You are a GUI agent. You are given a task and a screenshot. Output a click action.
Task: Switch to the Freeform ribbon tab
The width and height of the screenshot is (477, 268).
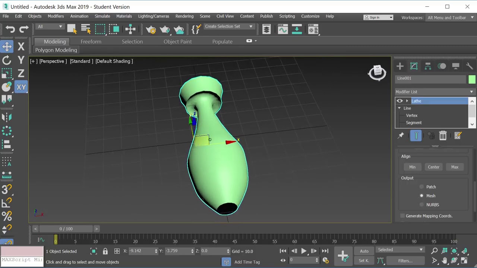[91, 42]
